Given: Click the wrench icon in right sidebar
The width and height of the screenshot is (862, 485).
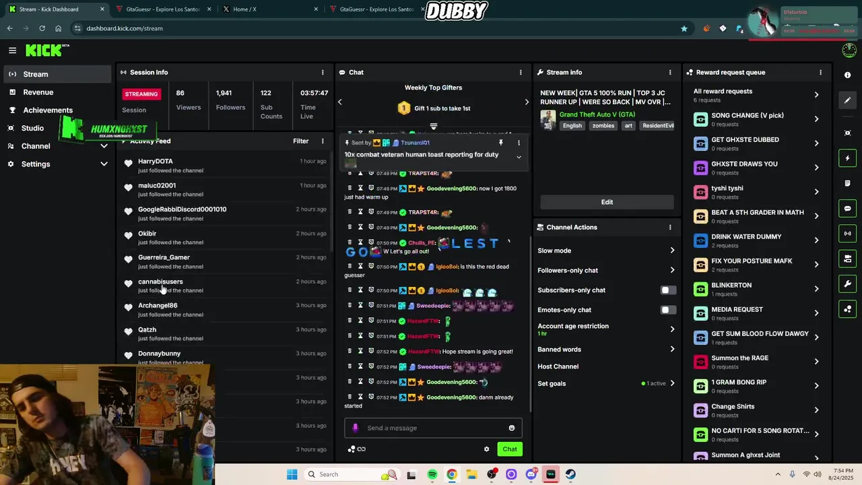Looking at the screenshot, I should (848, 284).
